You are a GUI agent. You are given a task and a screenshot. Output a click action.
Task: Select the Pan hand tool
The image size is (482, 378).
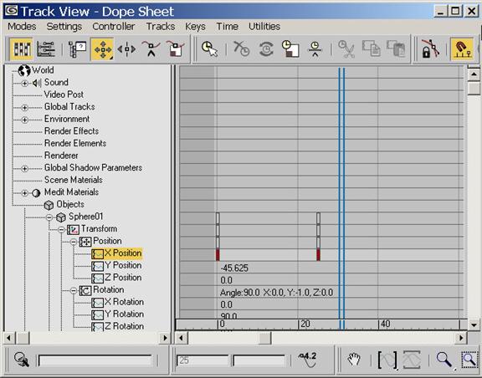point(353,359)
